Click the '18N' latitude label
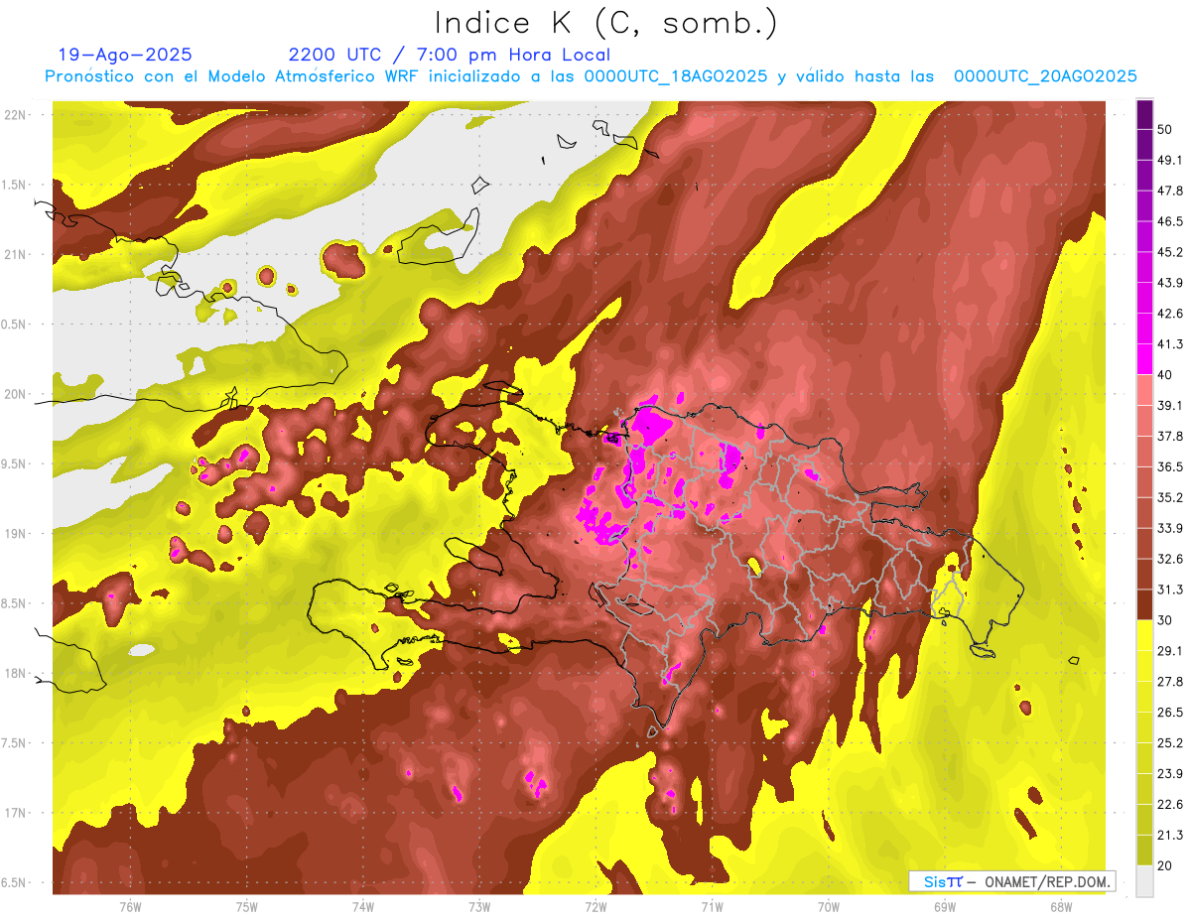Image resolution: width=1191 pixels, height=920 pixels. pos(16,673)
